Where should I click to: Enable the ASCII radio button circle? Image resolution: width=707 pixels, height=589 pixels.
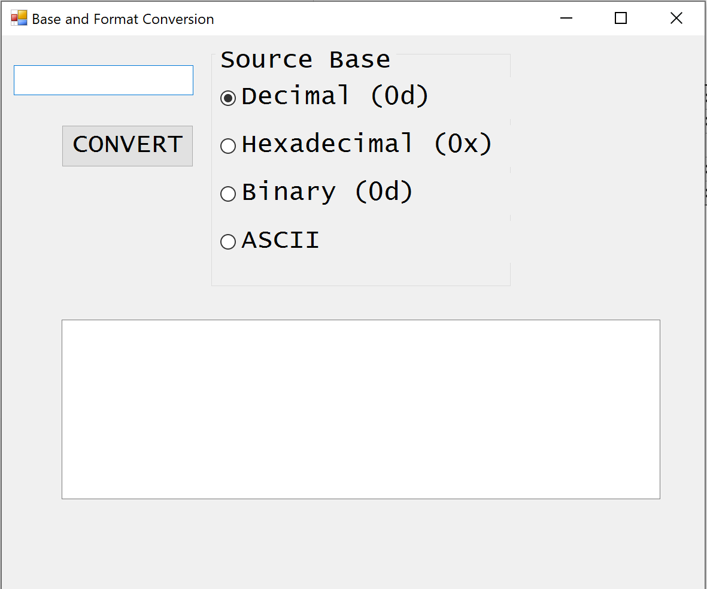pyautogui.click(x=228, y=241)
